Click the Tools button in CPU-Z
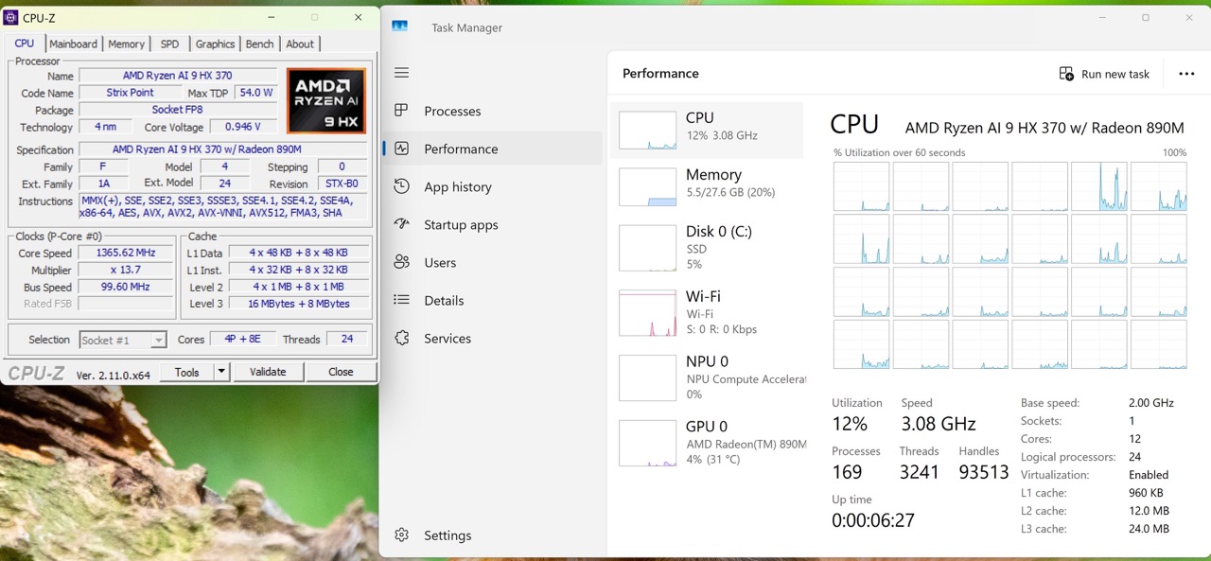This screenshot has height=561, width=1211. 187,372
